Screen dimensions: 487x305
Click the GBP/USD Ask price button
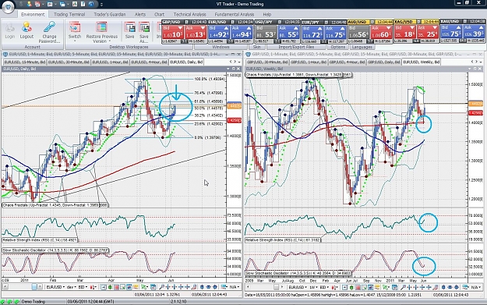pos(196,32)
